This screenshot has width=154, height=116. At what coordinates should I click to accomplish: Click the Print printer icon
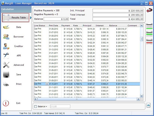tap(6, 84)
